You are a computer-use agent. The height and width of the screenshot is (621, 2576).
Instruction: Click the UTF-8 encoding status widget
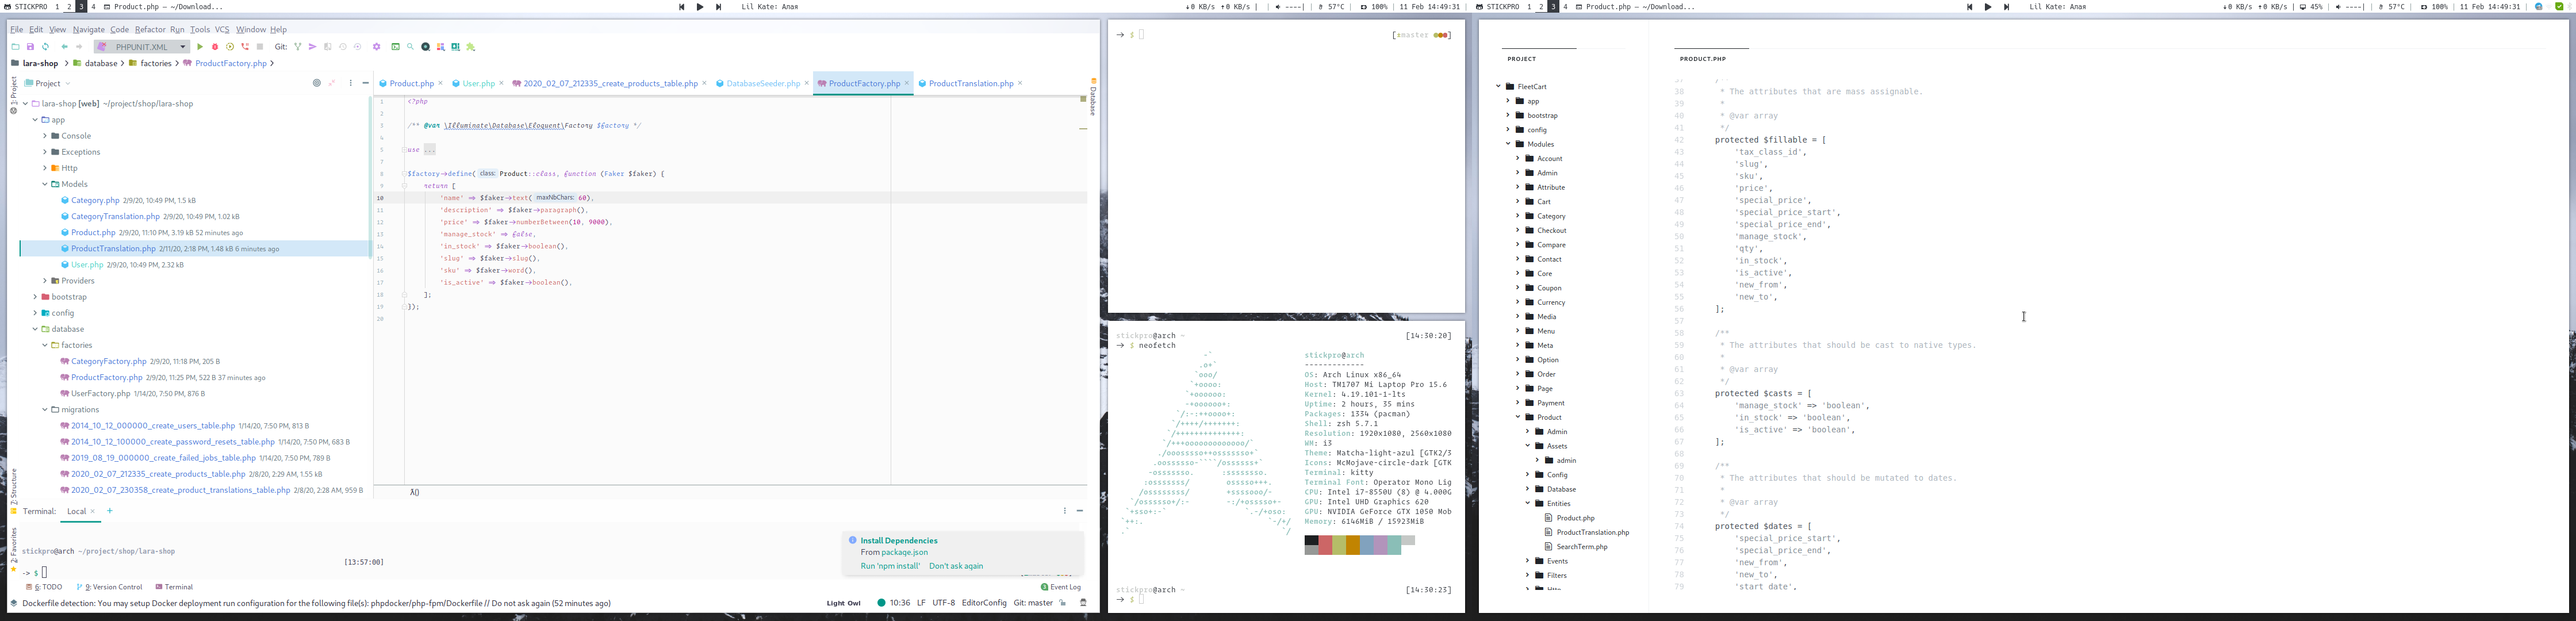coord(944,603)
